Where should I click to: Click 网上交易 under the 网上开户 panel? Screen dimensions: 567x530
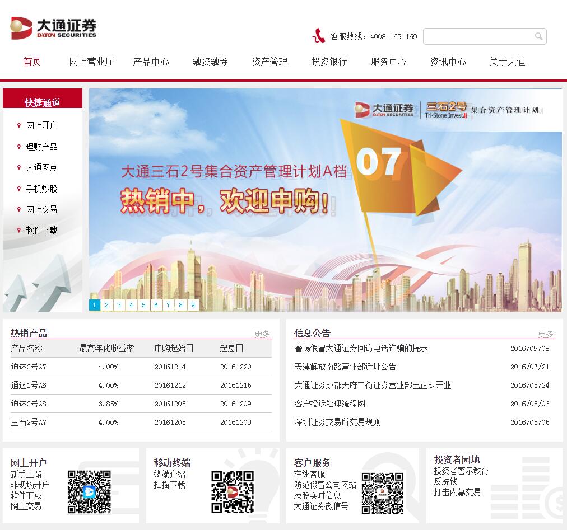[x=26, y=506]
